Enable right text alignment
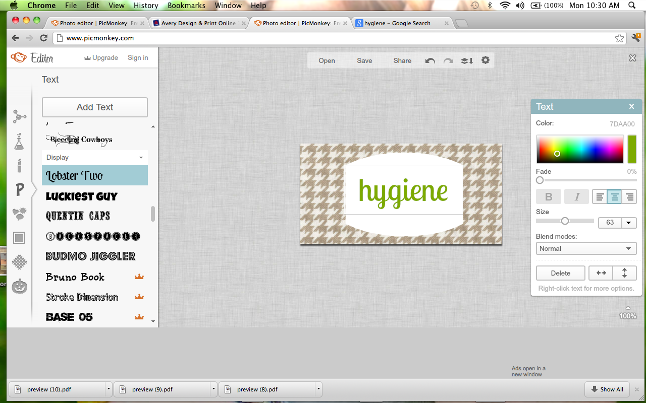The height and width of the screenshot is (403, 646). 629,196
